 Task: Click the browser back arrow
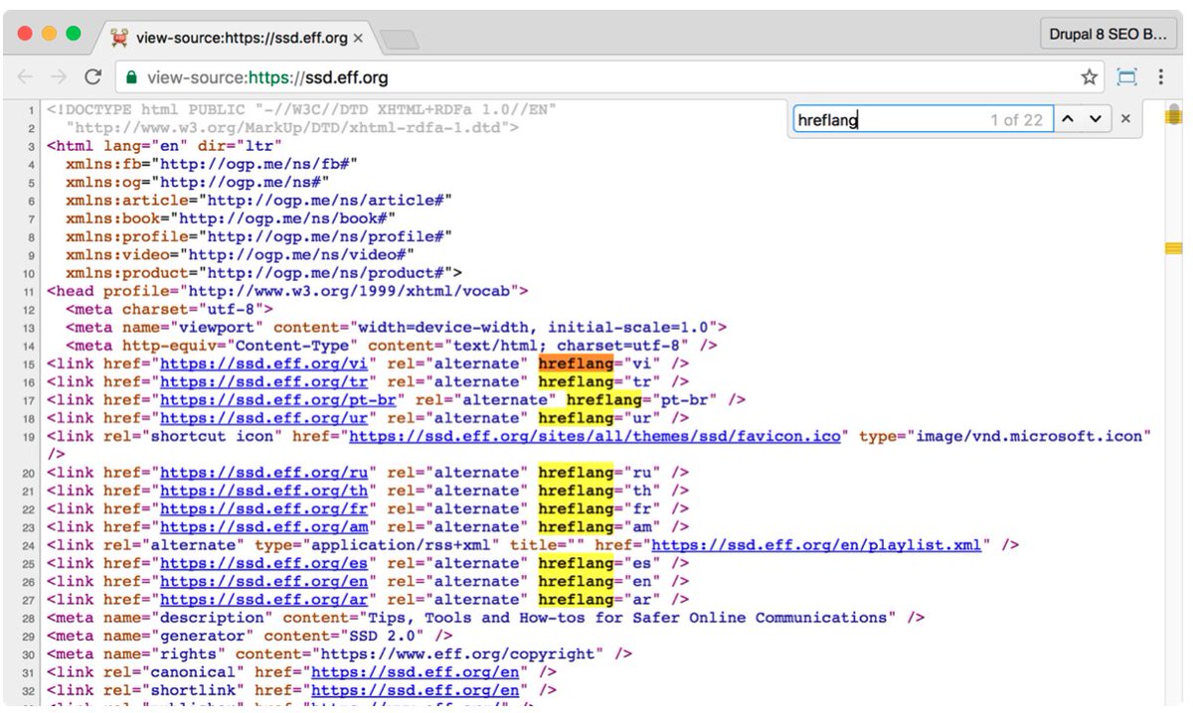pyautogui.click(x=26, y=76)
